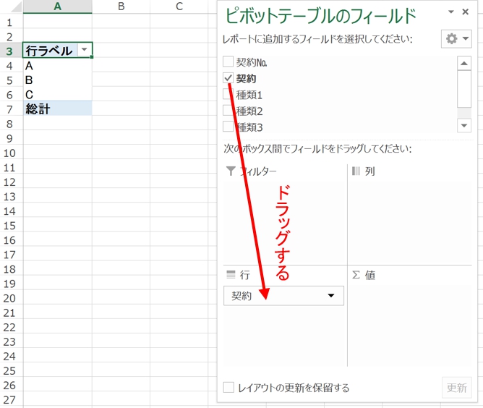The image size is (483, 408).
Task: Uncheck the 契約 field checkbox
Action: 228,78
